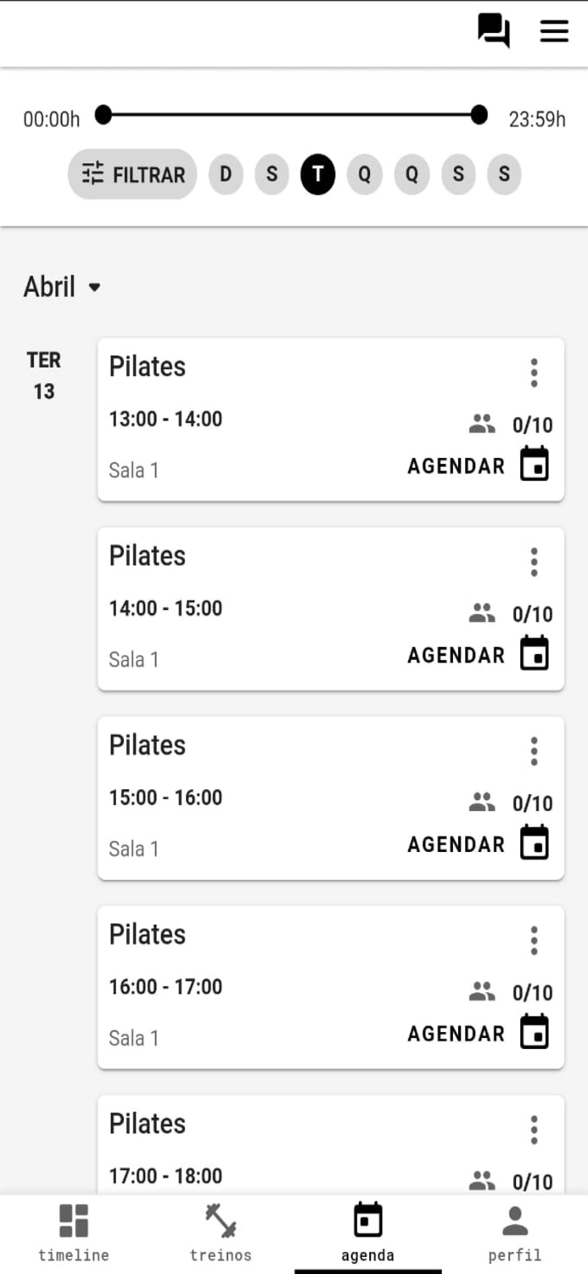The height and width of the screenshot is (1274, 588).
Task: Open the FILTRAR button
Action: pyautogui.click(x=132, y=174)
